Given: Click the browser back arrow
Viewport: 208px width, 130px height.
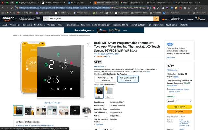Looking at the screenshot, I should click(x=3, y=8).
